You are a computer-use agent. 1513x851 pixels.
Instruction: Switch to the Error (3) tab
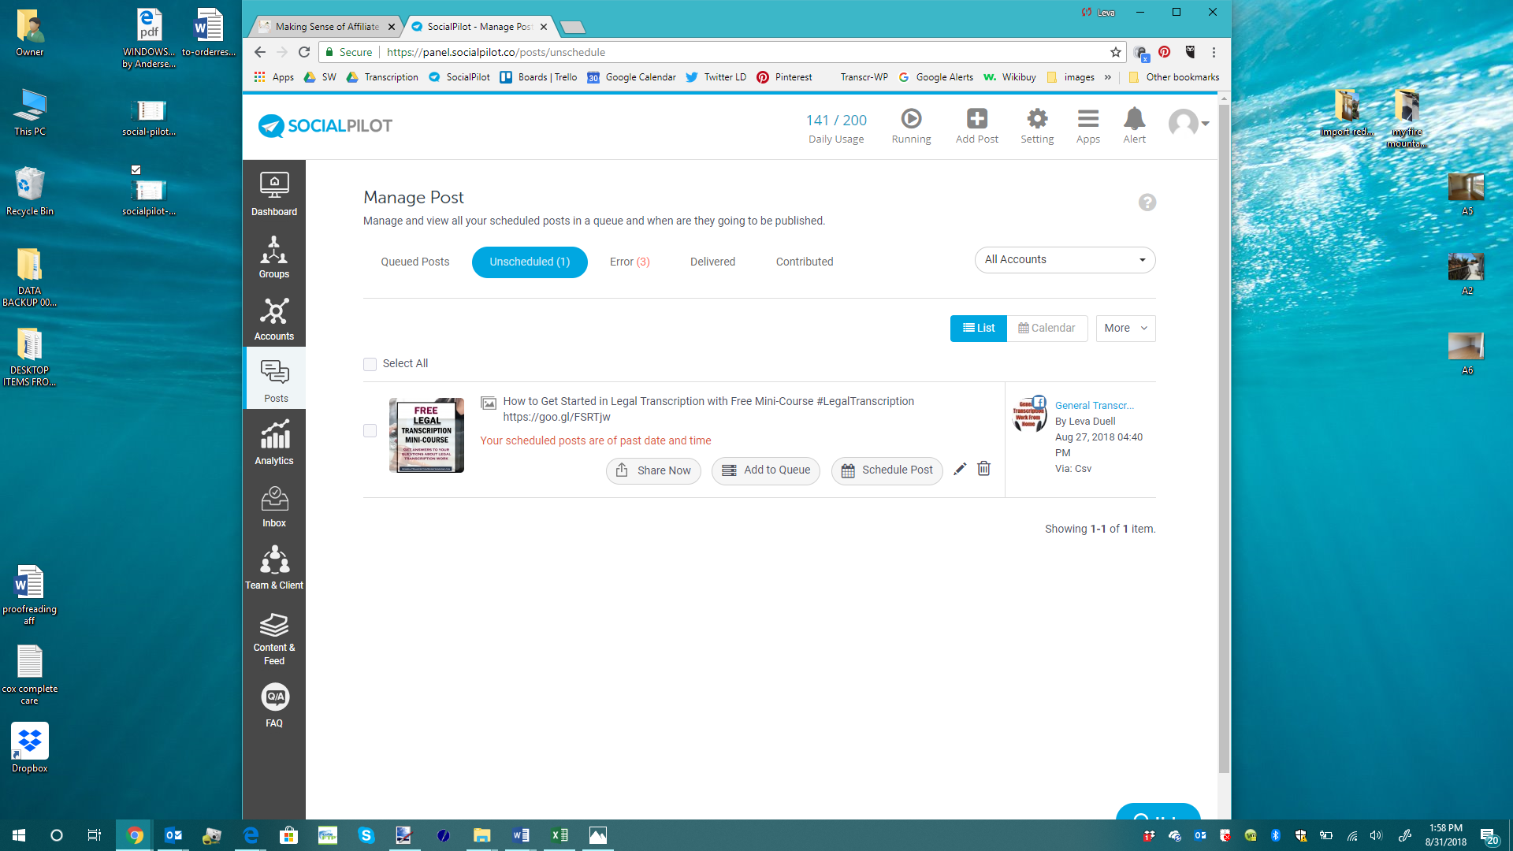pyautogui.click(x=629, y=262)
